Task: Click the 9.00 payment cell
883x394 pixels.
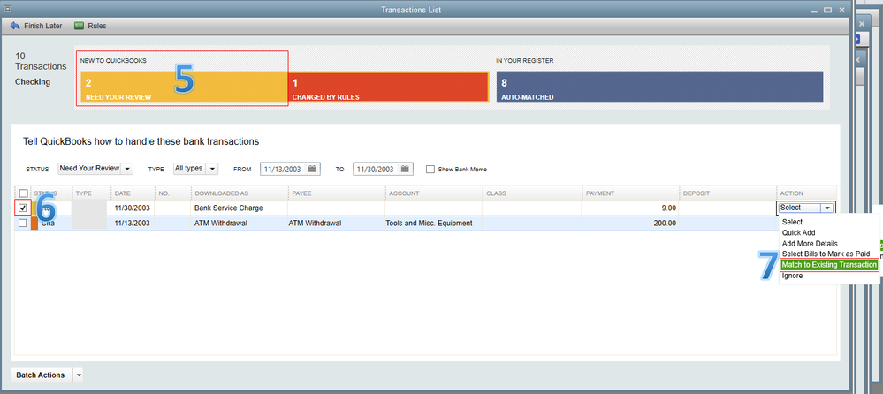Action: tap(630, 208)
